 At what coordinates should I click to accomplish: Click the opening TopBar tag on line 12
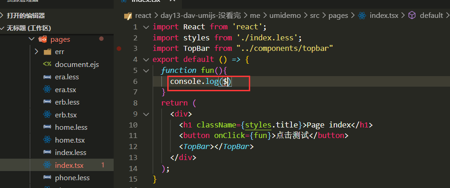196,147
